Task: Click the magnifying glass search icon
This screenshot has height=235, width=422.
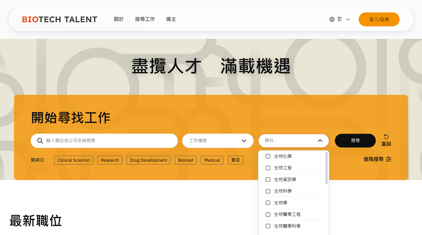Action: click(x=40, y=141)
